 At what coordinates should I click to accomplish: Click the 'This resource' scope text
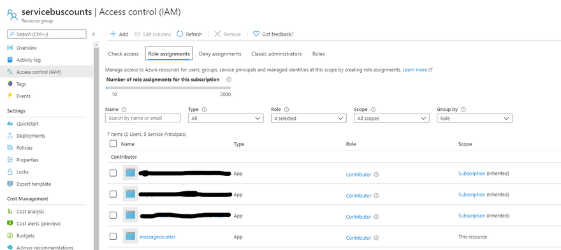point(472,237)
